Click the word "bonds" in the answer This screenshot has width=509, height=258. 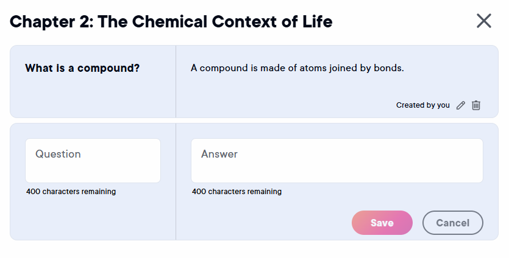[388, 68]
